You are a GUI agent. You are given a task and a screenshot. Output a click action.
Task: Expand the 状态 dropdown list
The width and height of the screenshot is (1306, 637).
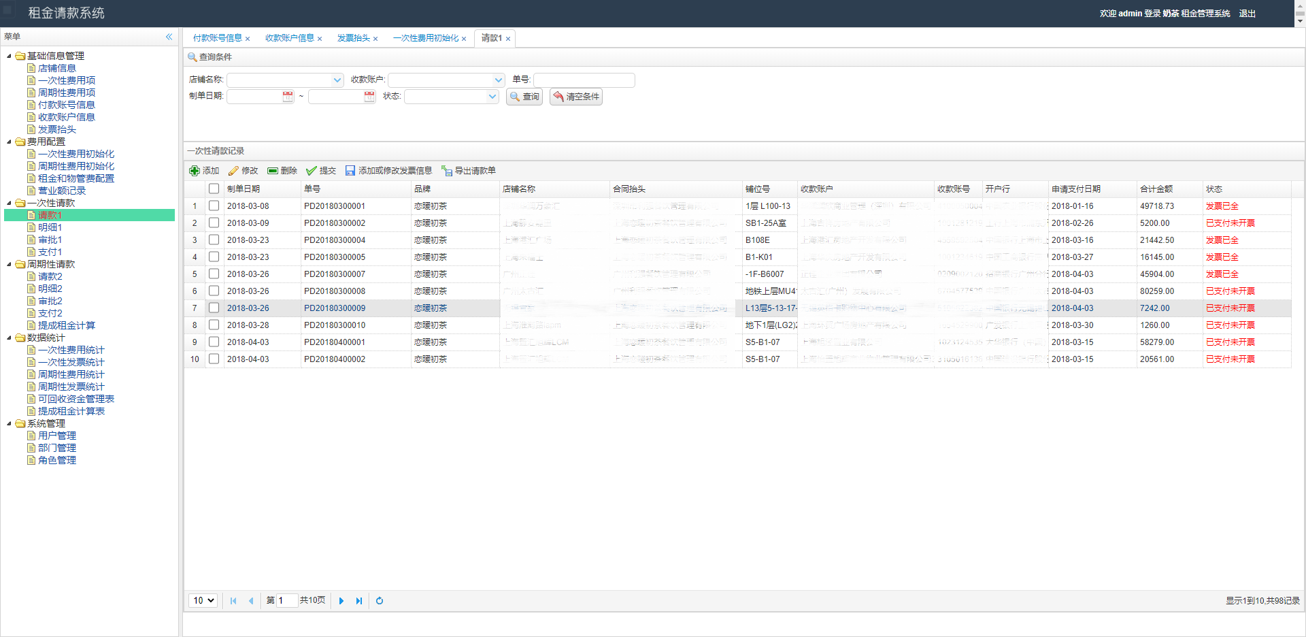tap(492, 97)
